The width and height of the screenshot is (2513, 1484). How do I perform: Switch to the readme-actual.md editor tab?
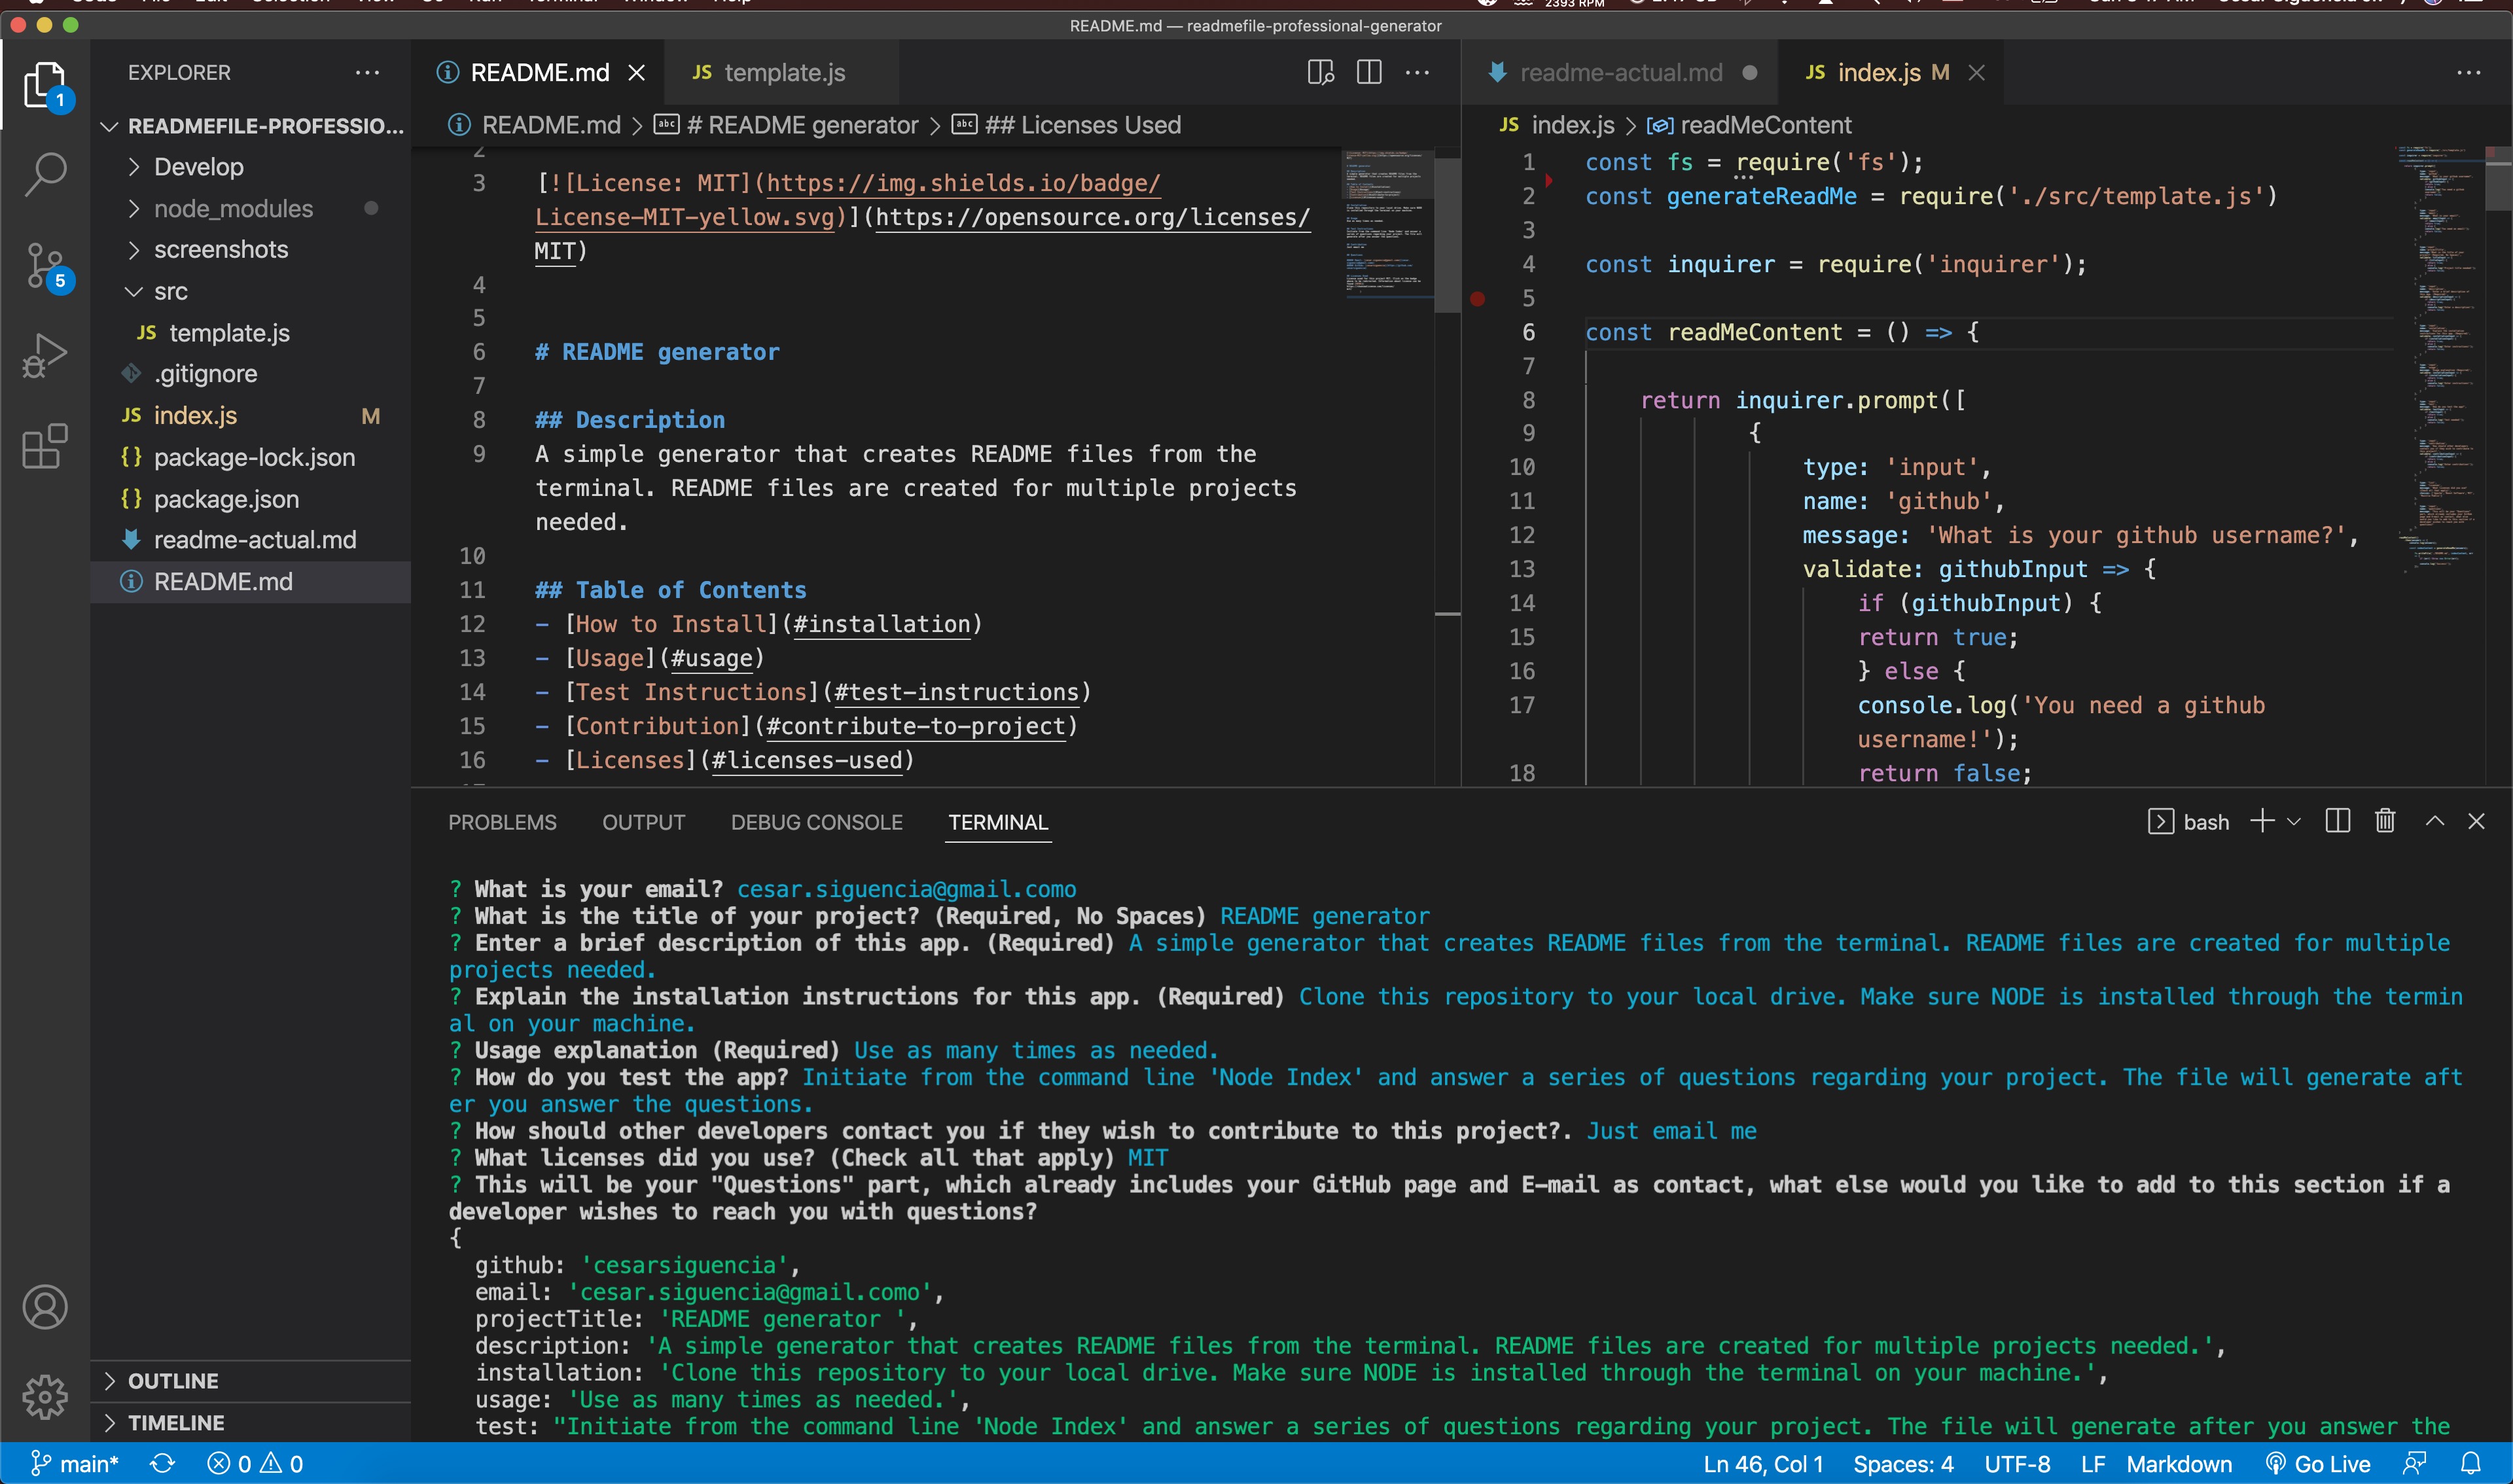[1620, 73]
